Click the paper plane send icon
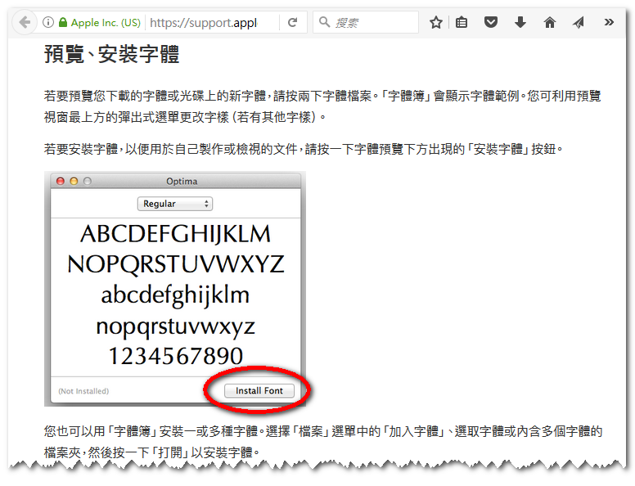Viewport: 635px width, 486px height. tap(579, 23)
